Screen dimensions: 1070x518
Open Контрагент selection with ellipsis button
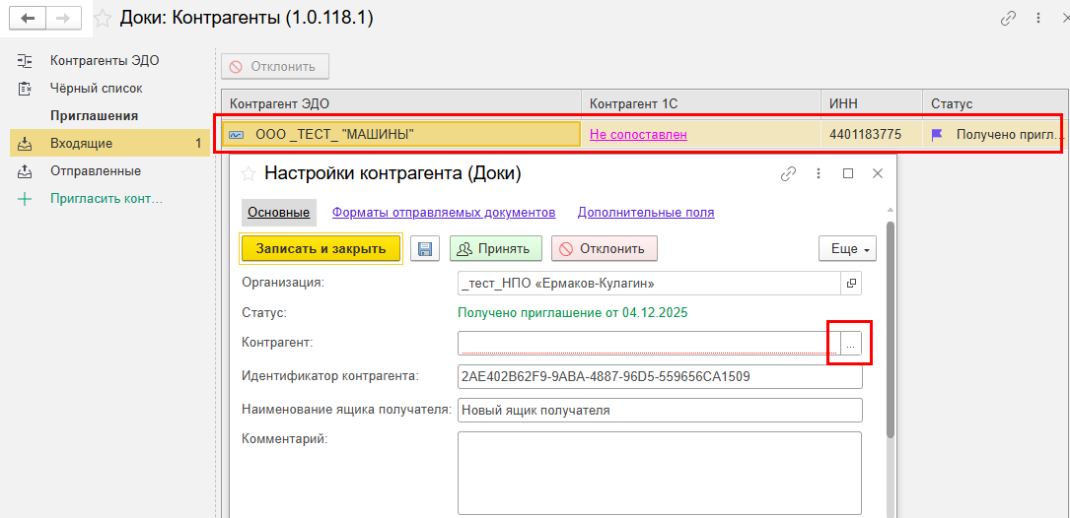pos(850,344)
